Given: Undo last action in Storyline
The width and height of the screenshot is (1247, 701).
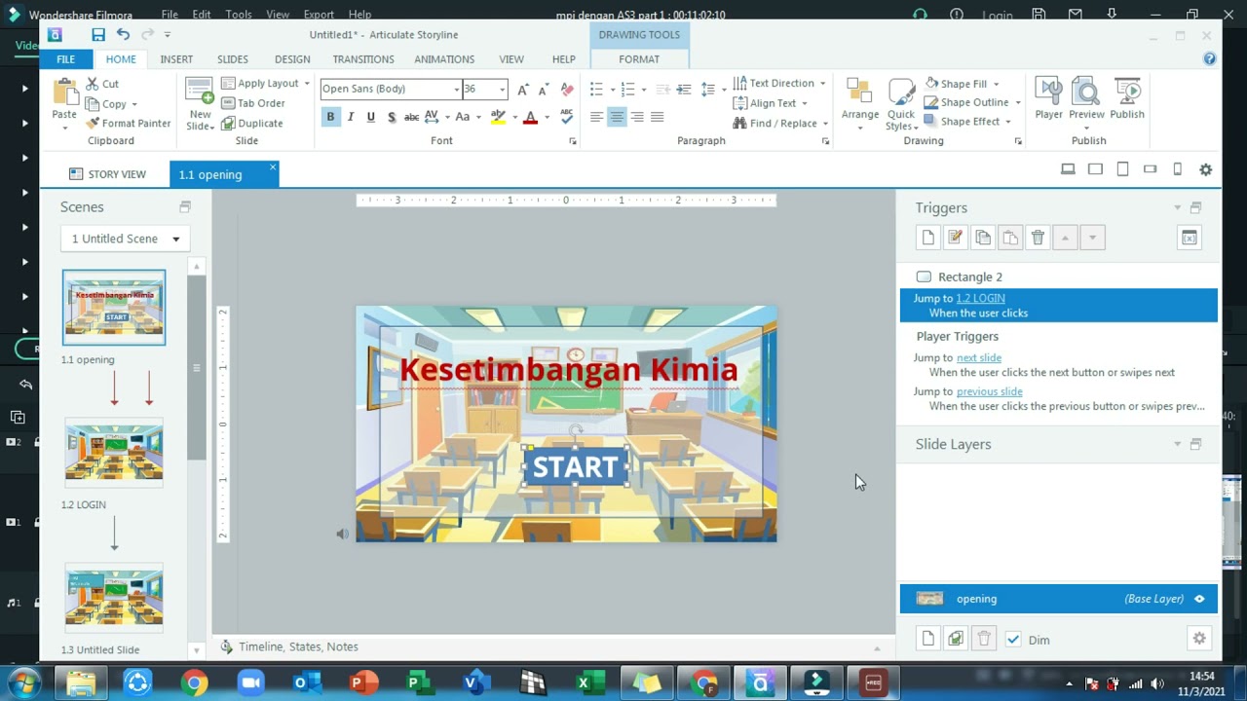Looking at the screenshot, I should (x=123, y=35).
